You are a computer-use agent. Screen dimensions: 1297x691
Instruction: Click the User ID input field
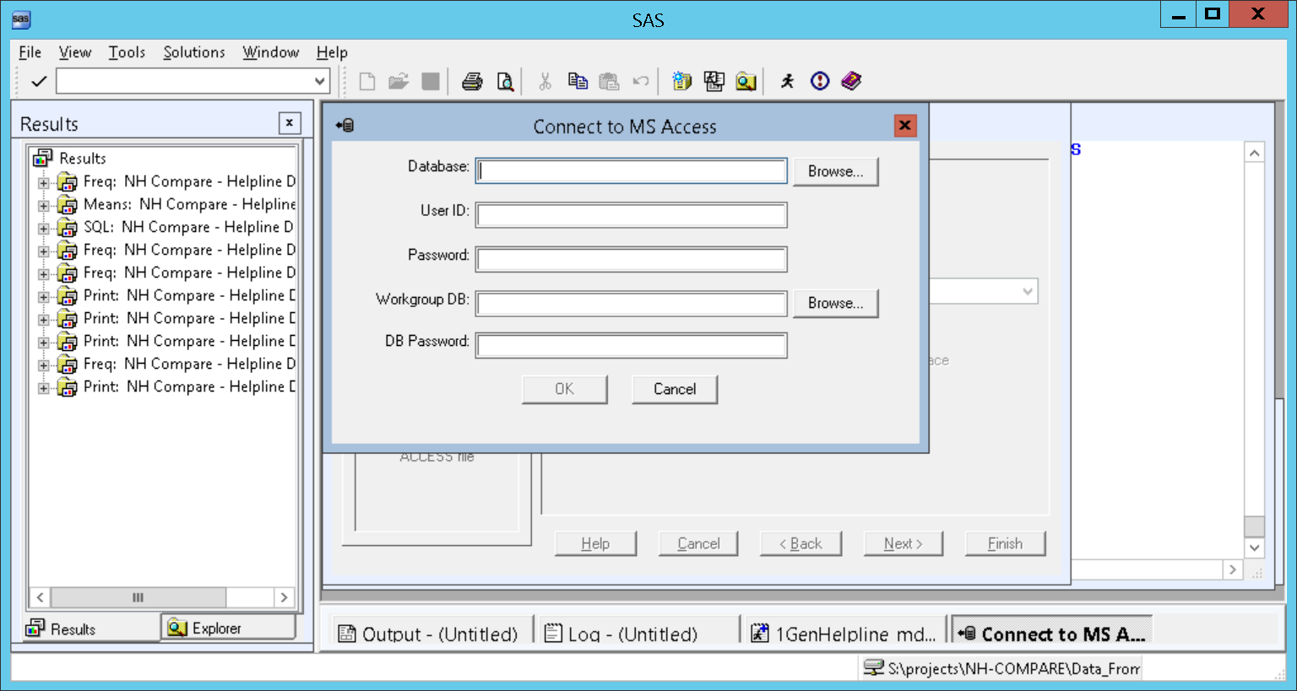[x=631, y=215]
